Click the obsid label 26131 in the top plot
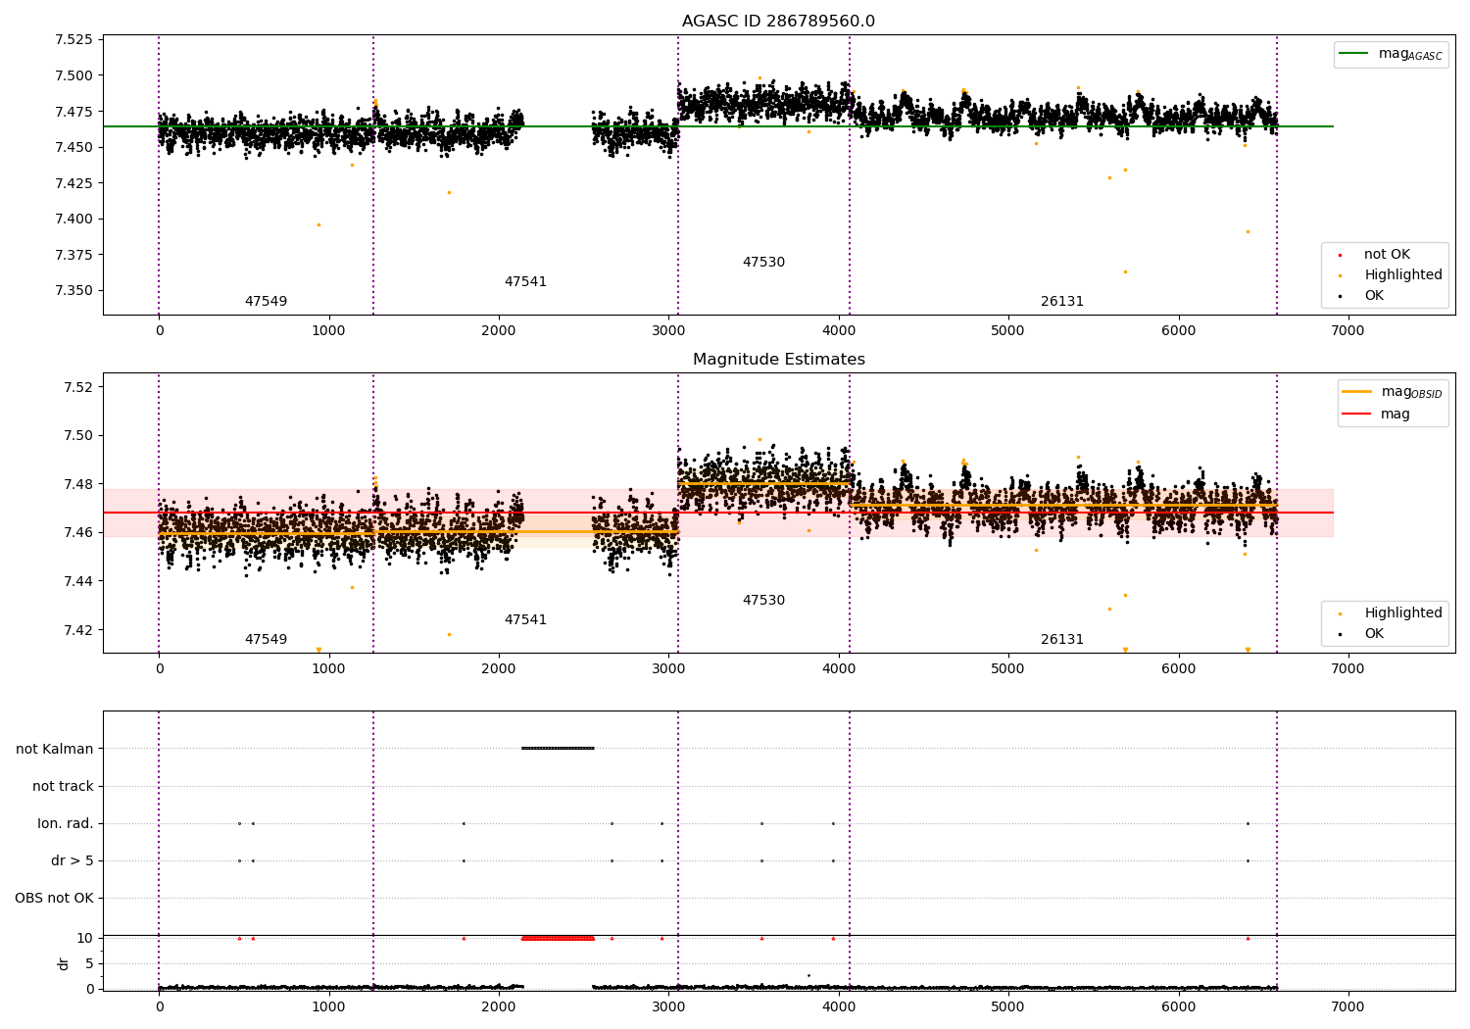Viewport: 1470px width, 1029px height. click(x=1062, y=302)
